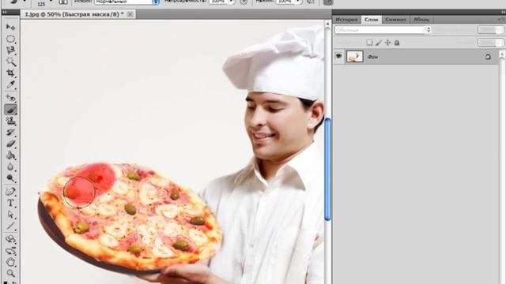Select the Crop tool

point(10,73)
